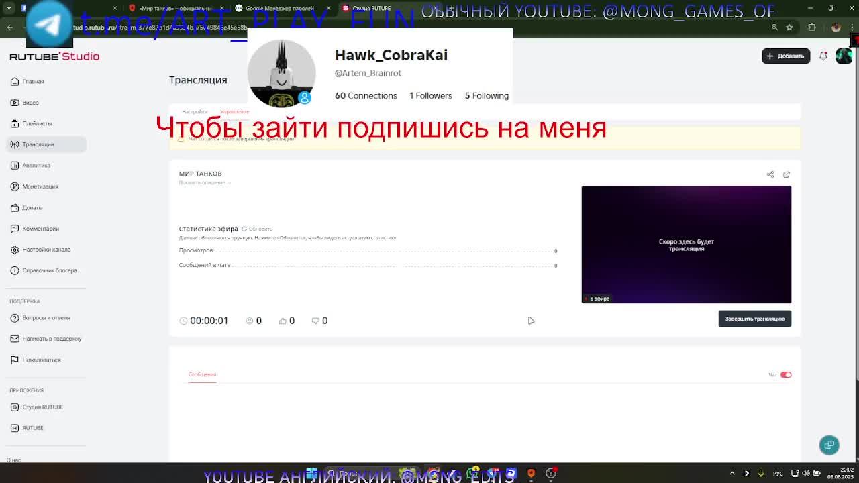This screenshot has width=859, height=483.
Task: Show hidden tray icons chevron
Action: [732, 473]
